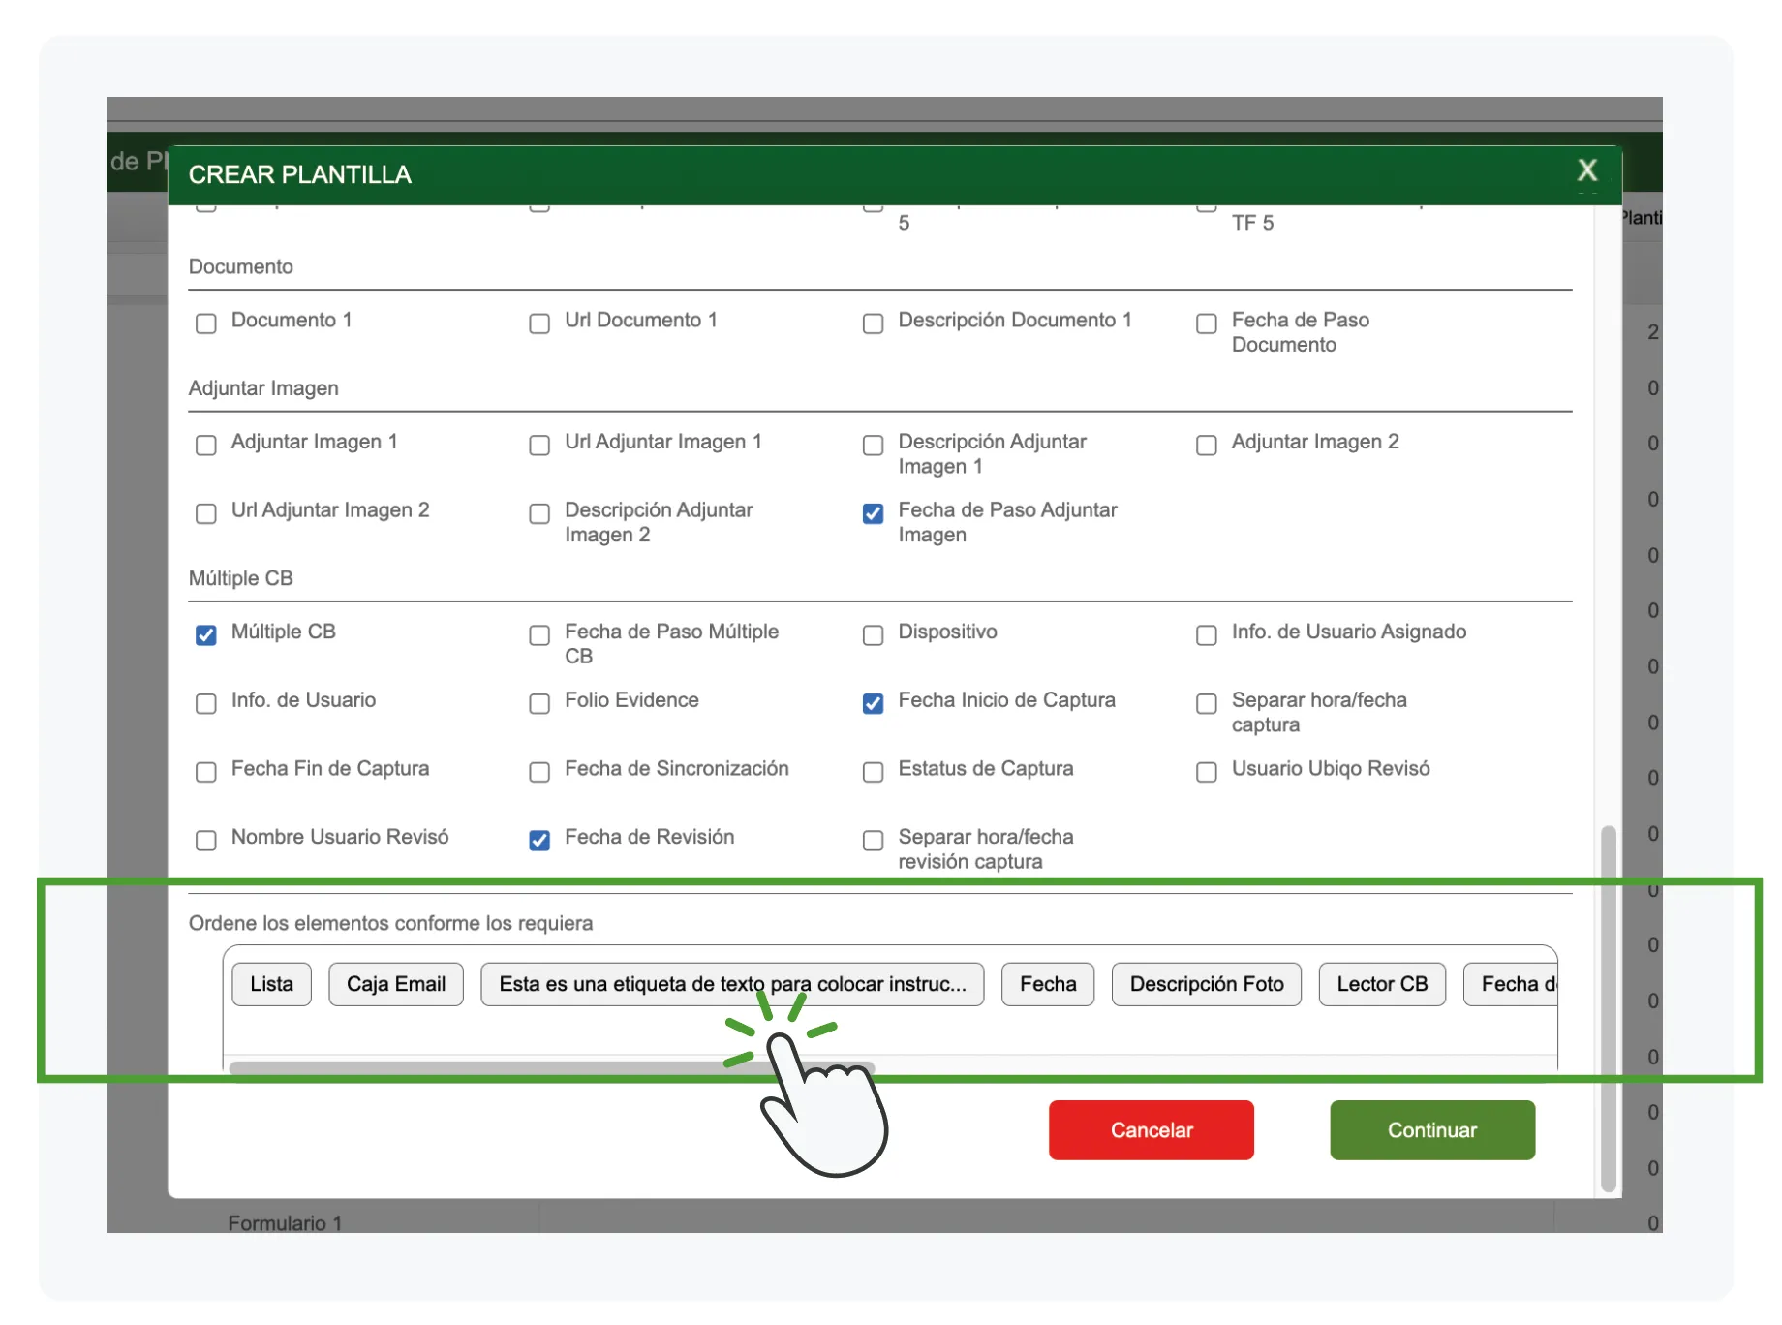This screenshot has height=1325, width=1782.
Task: Enable Separar hora/fecha revisión captura
Action: click(x=873, y=840)
